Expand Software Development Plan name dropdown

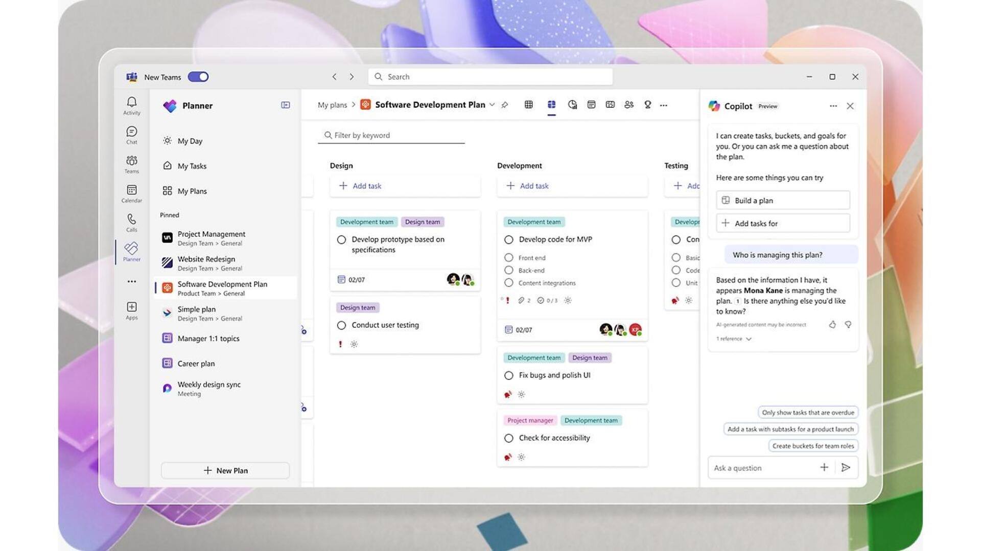pos(492,105)
